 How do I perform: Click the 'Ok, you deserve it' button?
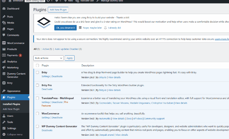(65, 28)
